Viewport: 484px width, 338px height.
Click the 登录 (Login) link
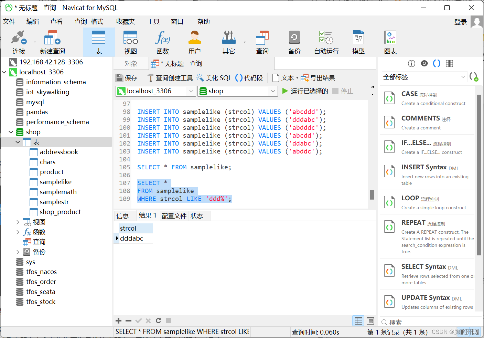pos(461,22)
